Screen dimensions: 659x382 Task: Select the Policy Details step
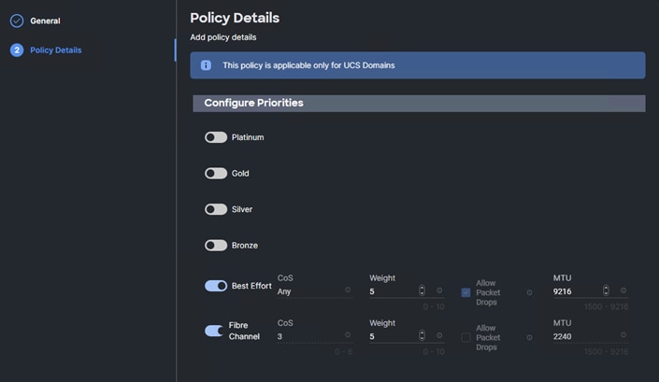pos(55,50)
